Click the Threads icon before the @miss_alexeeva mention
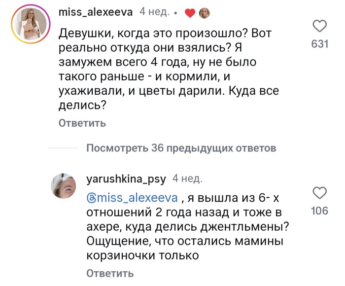 [x=91, y=199]
